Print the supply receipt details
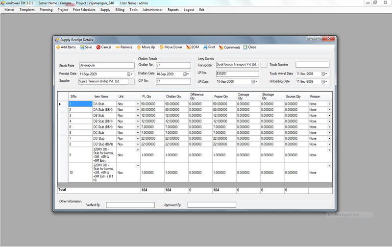Viewport: 392px width, 247px height. pos(209,48)
